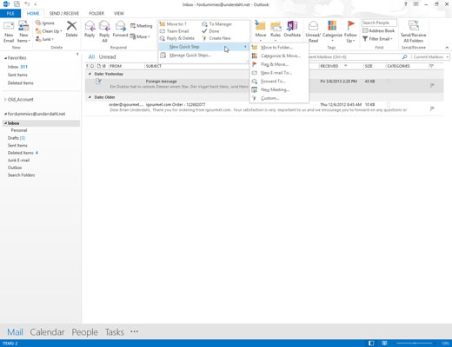452x347 pixels.
Task: Mark message Unread/Read
Action: click(313, 32)
